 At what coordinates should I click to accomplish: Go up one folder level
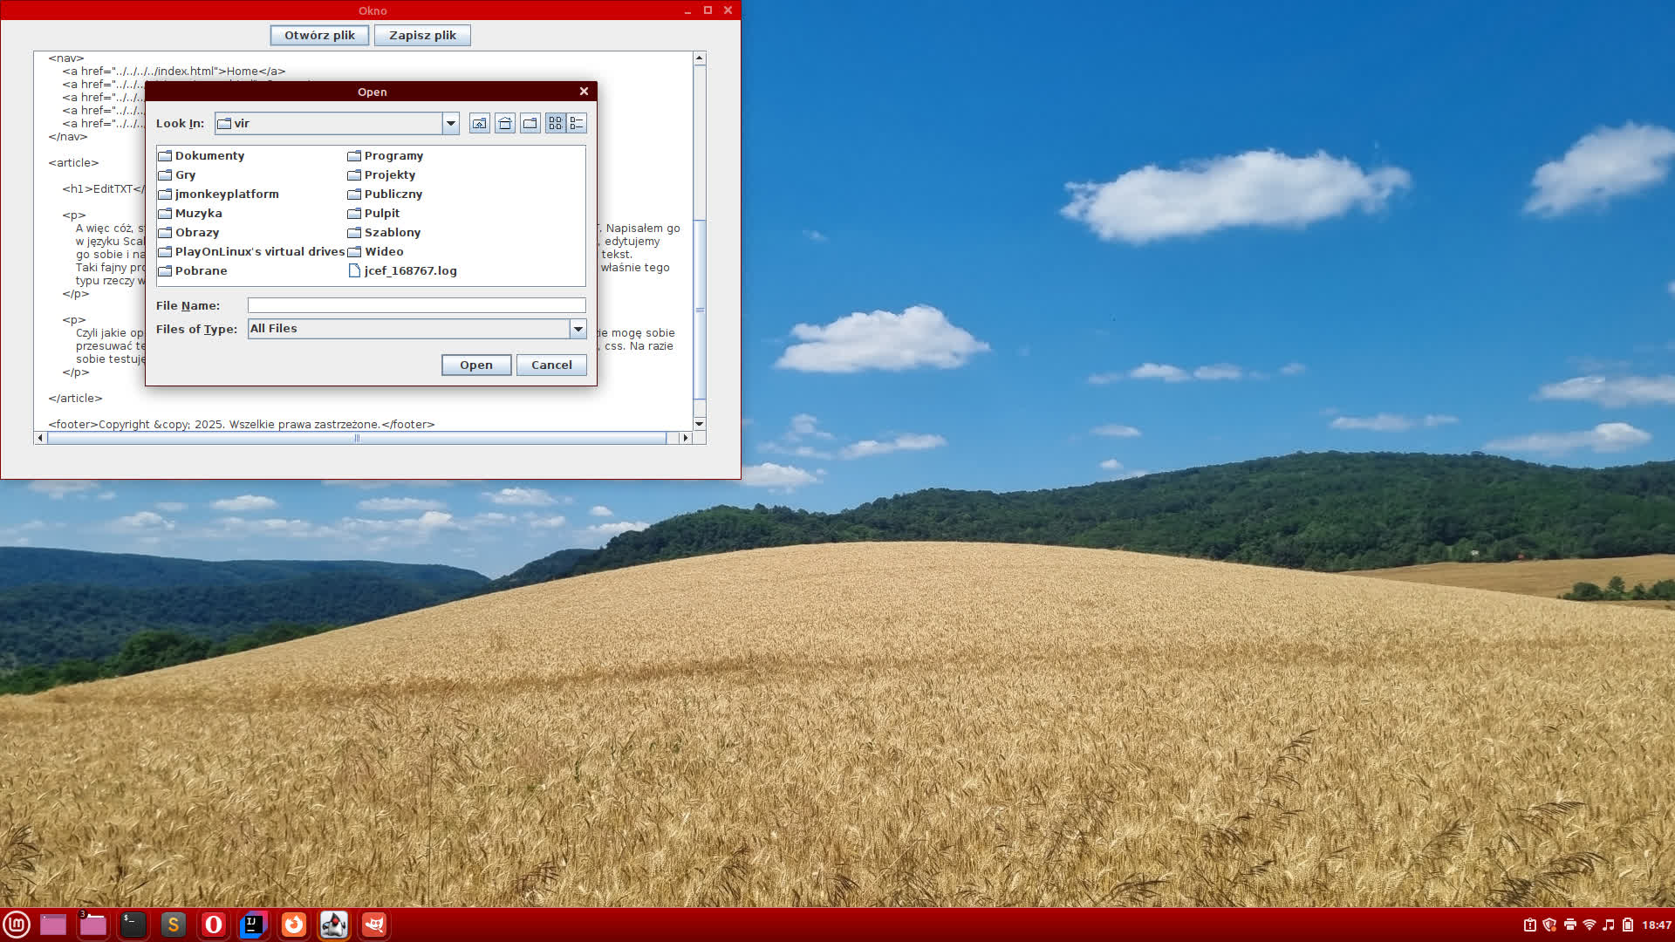click(479, 124)
